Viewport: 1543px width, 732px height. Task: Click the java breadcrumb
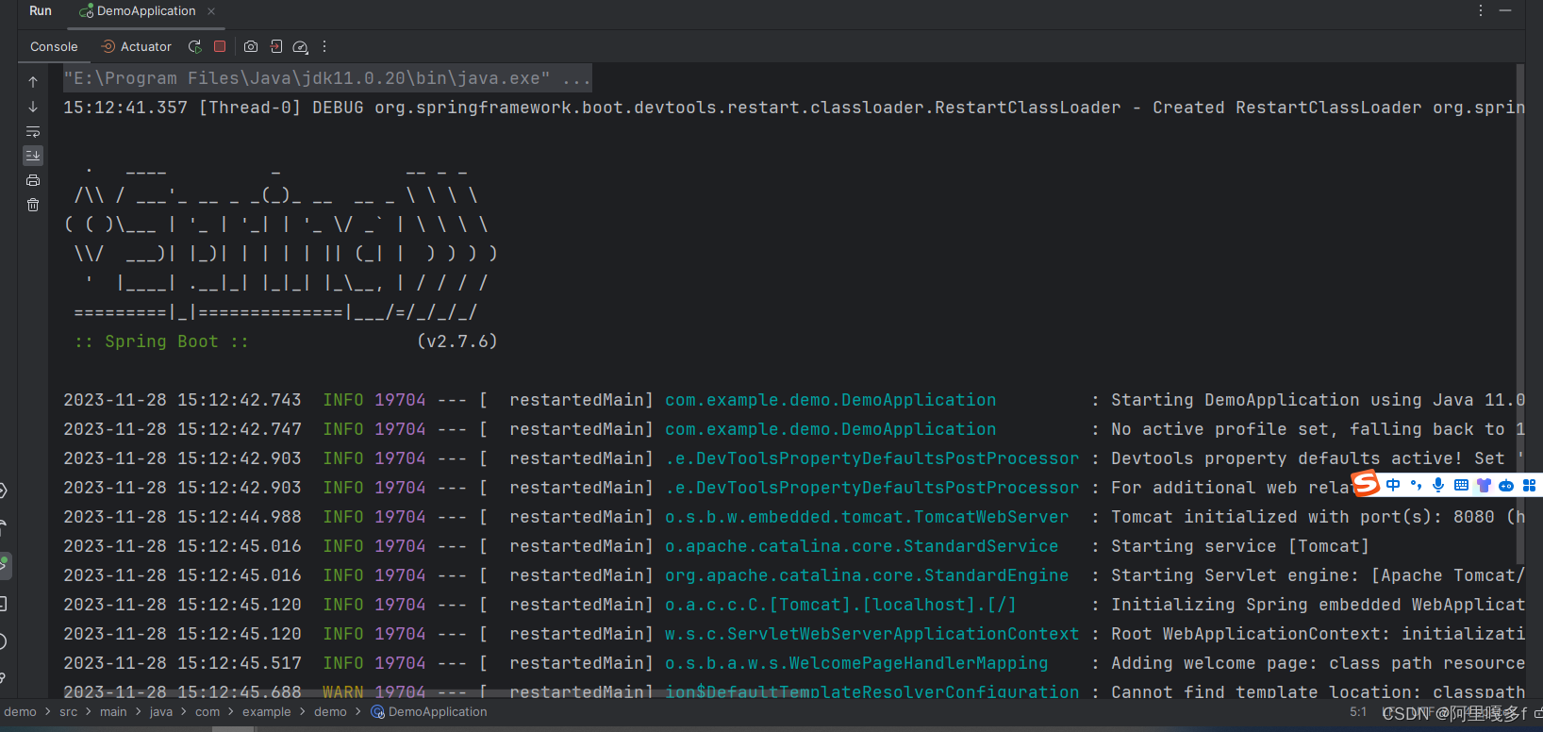tap(161, 712)
